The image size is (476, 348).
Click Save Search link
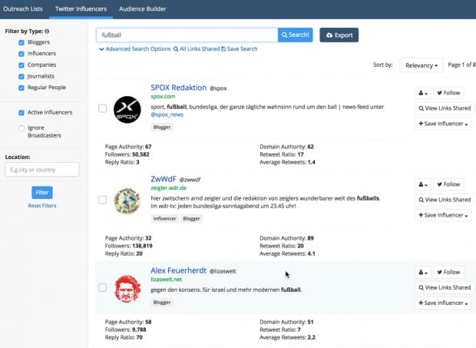pos(240,49)
